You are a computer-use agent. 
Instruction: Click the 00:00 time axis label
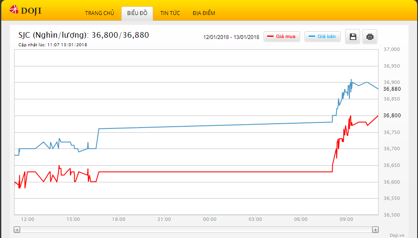tap(210, 219)
